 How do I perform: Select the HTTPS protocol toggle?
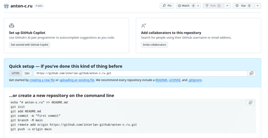pyautogui.click(x=15, y=73)
